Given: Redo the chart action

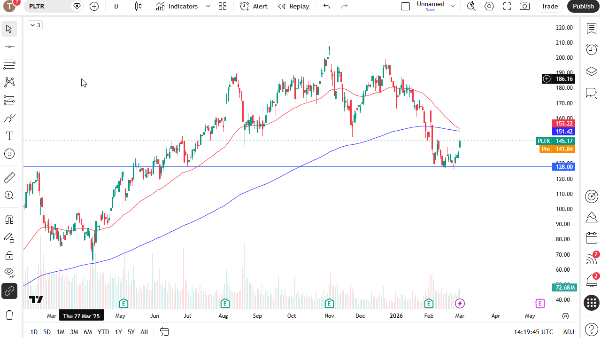Looking at the screenshot, I should (x=344, y=6).
